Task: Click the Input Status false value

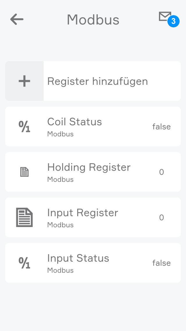Action: click(162, 263)
